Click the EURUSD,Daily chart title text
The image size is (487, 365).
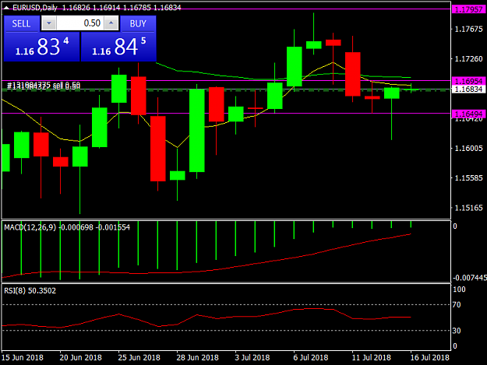pyautogui.click(x=35, y=8)
